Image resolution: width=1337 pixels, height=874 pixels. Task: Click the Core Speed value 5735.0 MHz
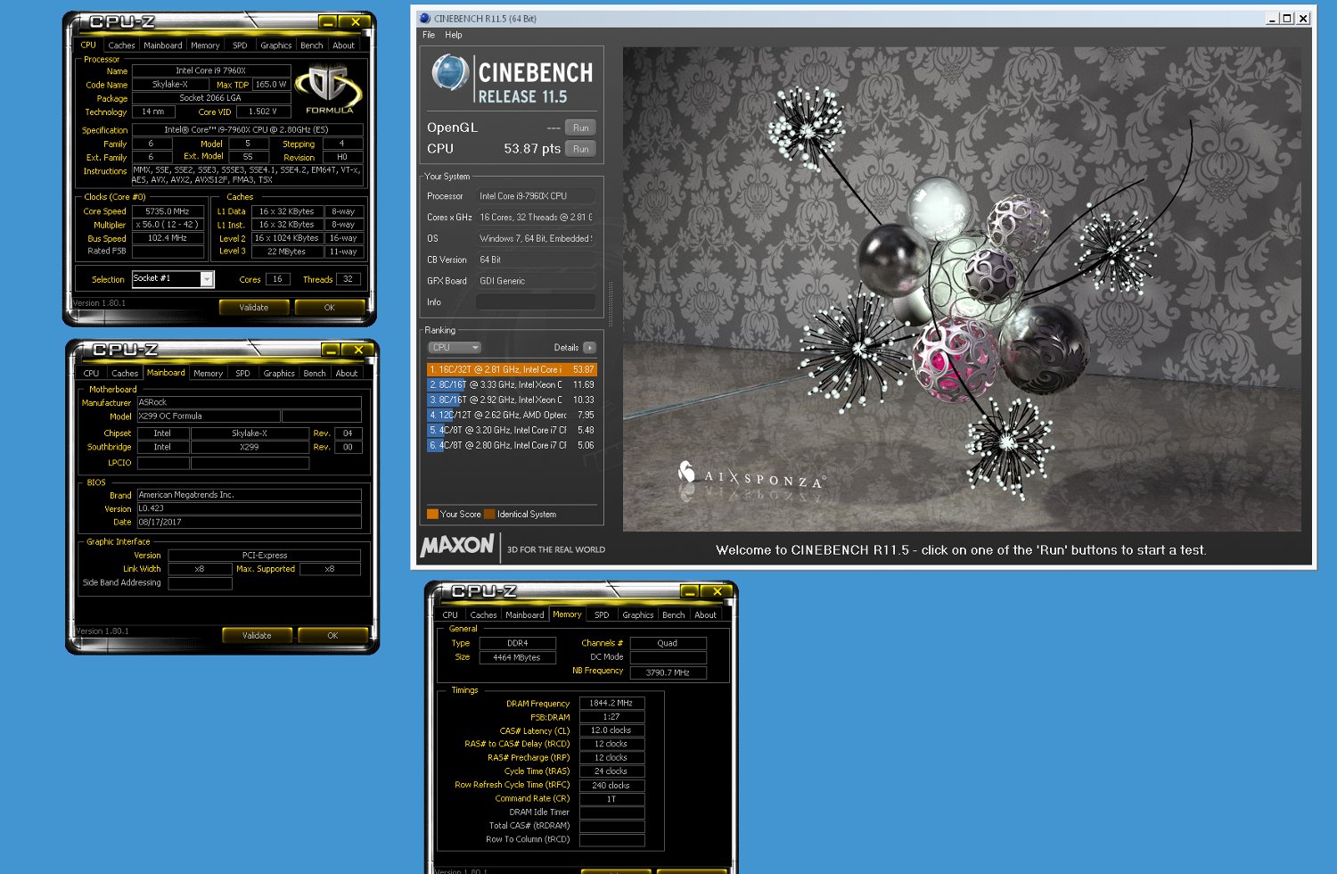(x=168, y=211)
